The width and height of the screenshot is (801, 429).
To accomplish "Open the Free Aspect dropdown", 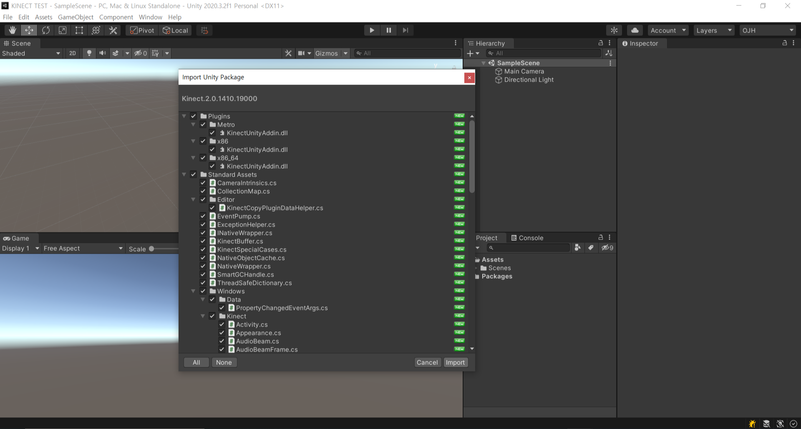I will (83, 248).
